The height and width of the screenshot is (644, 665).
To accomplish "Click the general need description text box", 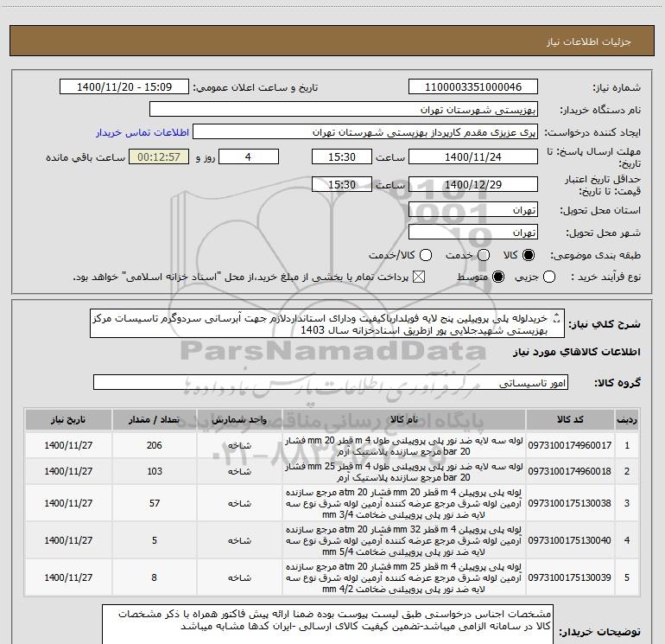I will coord(327,323).
